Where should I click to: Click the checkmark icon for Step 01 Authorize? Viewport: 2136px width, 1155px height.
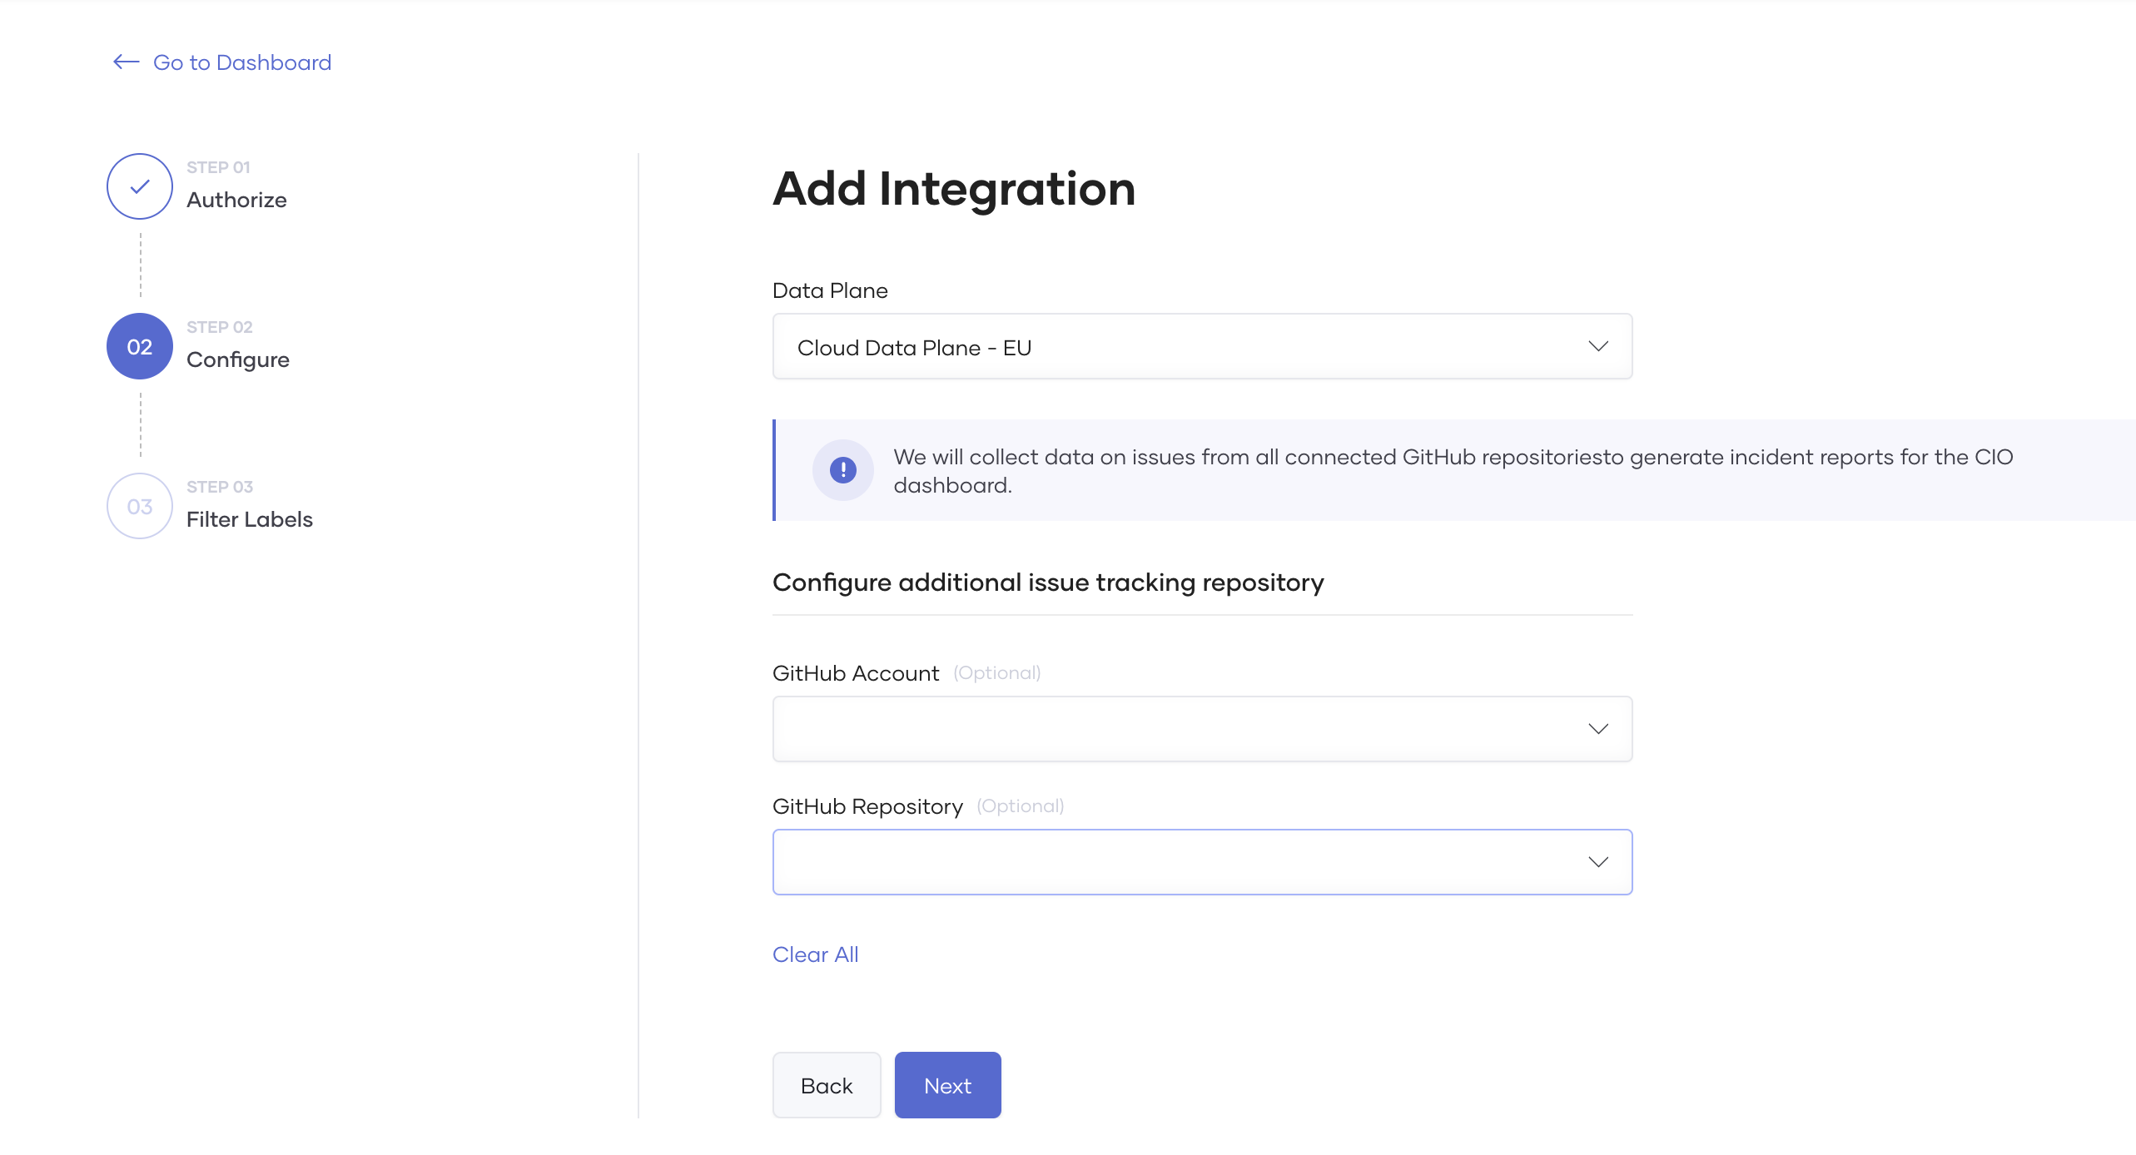(x=139, y=186)
